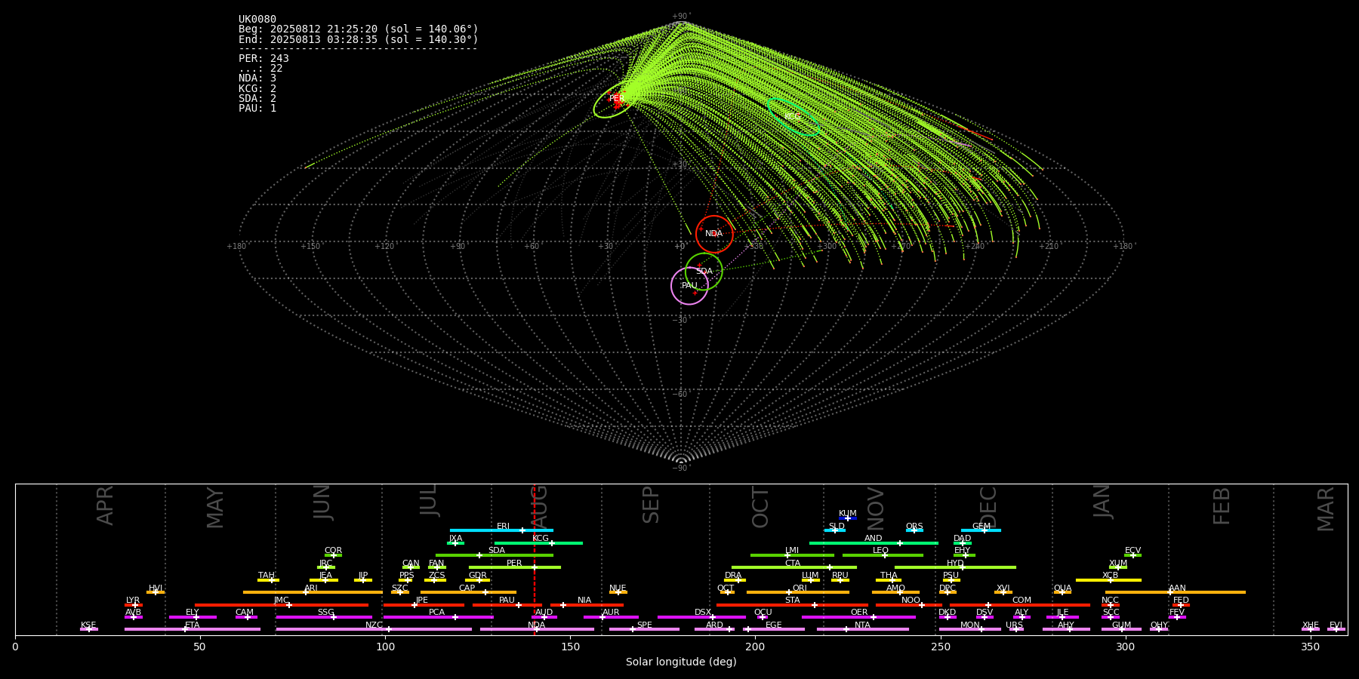Screen dimensions: 1359x679
Task: Click the STA shower bar in timeline
Action: [792, 605]
